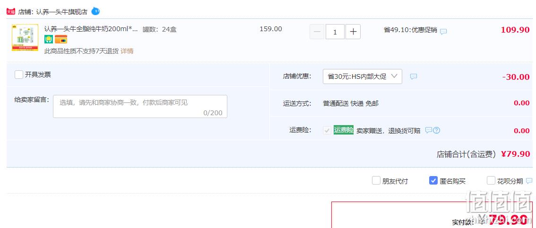
Task: Decrease quantity with the minus button
Action: [317, 32]
